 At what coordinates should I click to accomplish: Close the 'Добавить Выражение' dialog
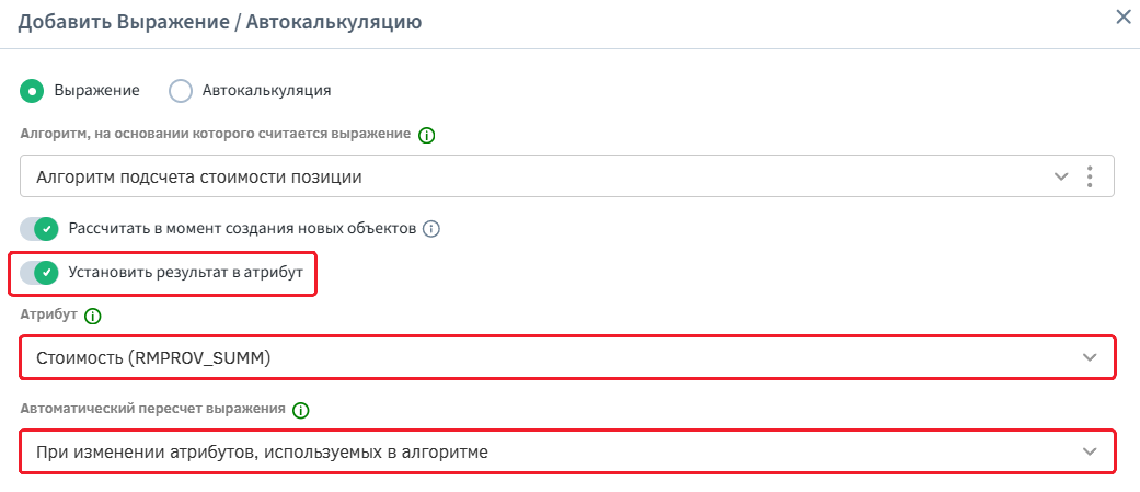click(x=1123, y=18)
